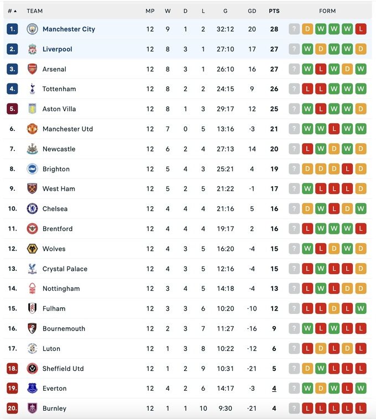Image resolution: width=376 pixels, height=419 pixels.
Task: Open the Manchester Utd team link
Action: coord(67,129)
